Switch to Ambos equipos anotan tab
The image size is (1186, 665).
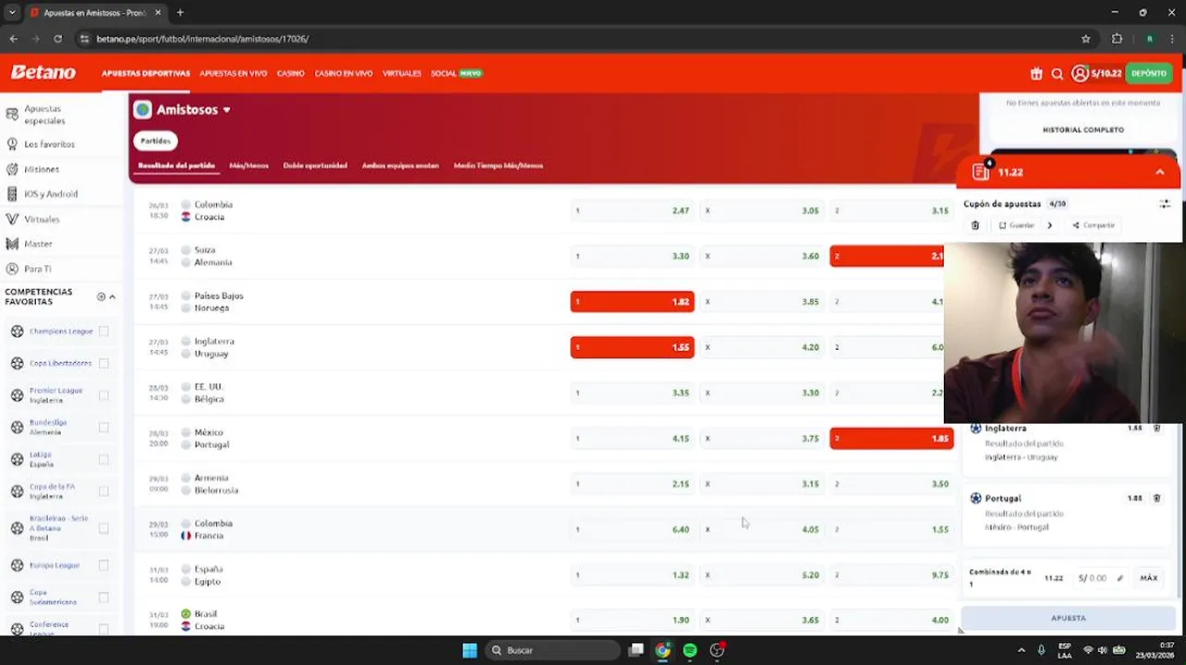coord(400,165)
